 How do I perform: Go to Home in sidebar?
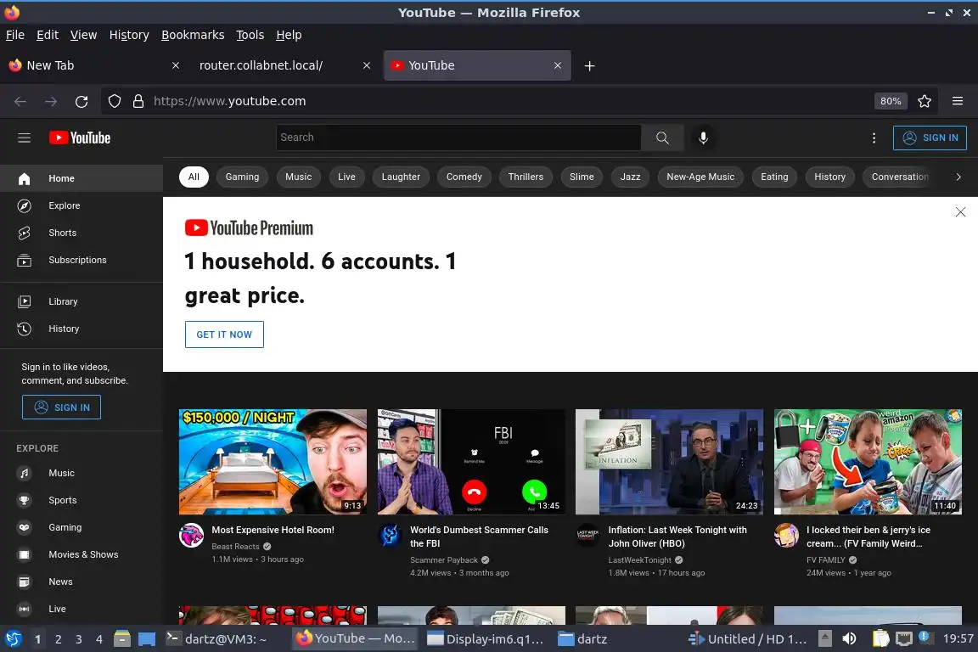[x=81, y=178]
